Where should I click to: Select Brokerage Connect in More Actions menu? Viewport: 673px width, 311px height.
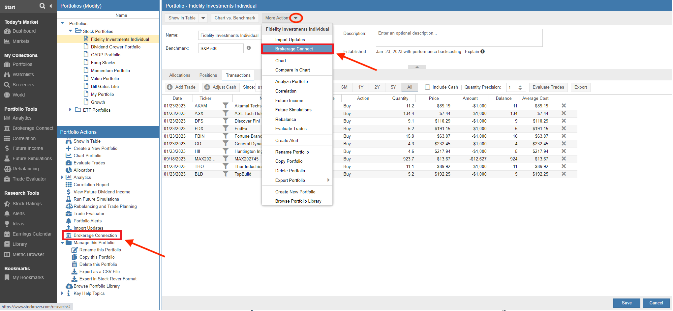tap(297, 49)
